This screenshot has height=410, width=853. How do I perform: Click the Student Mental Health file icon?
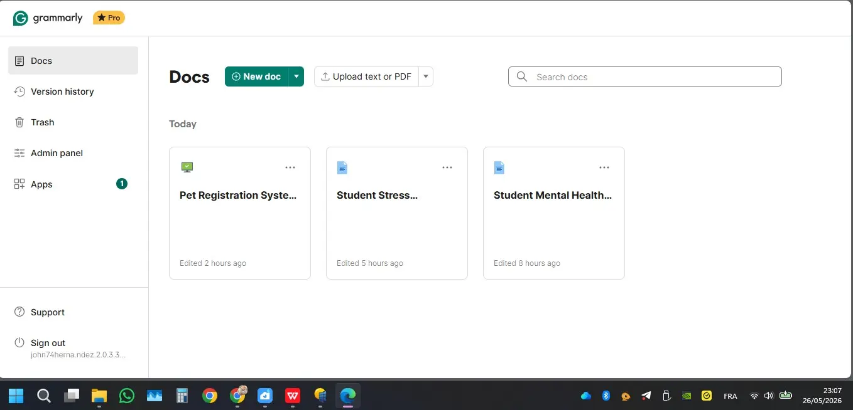click(499, 167)
